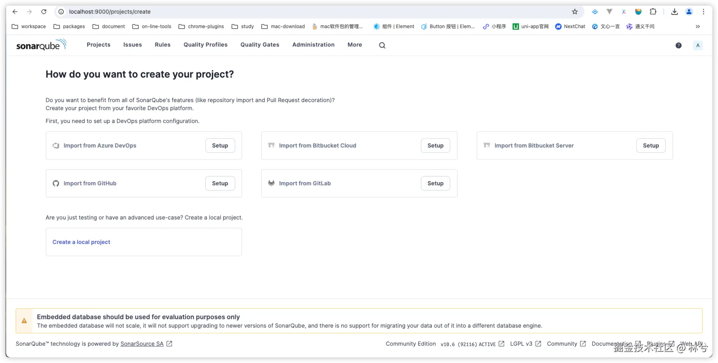Open the Community footer link

566,344
